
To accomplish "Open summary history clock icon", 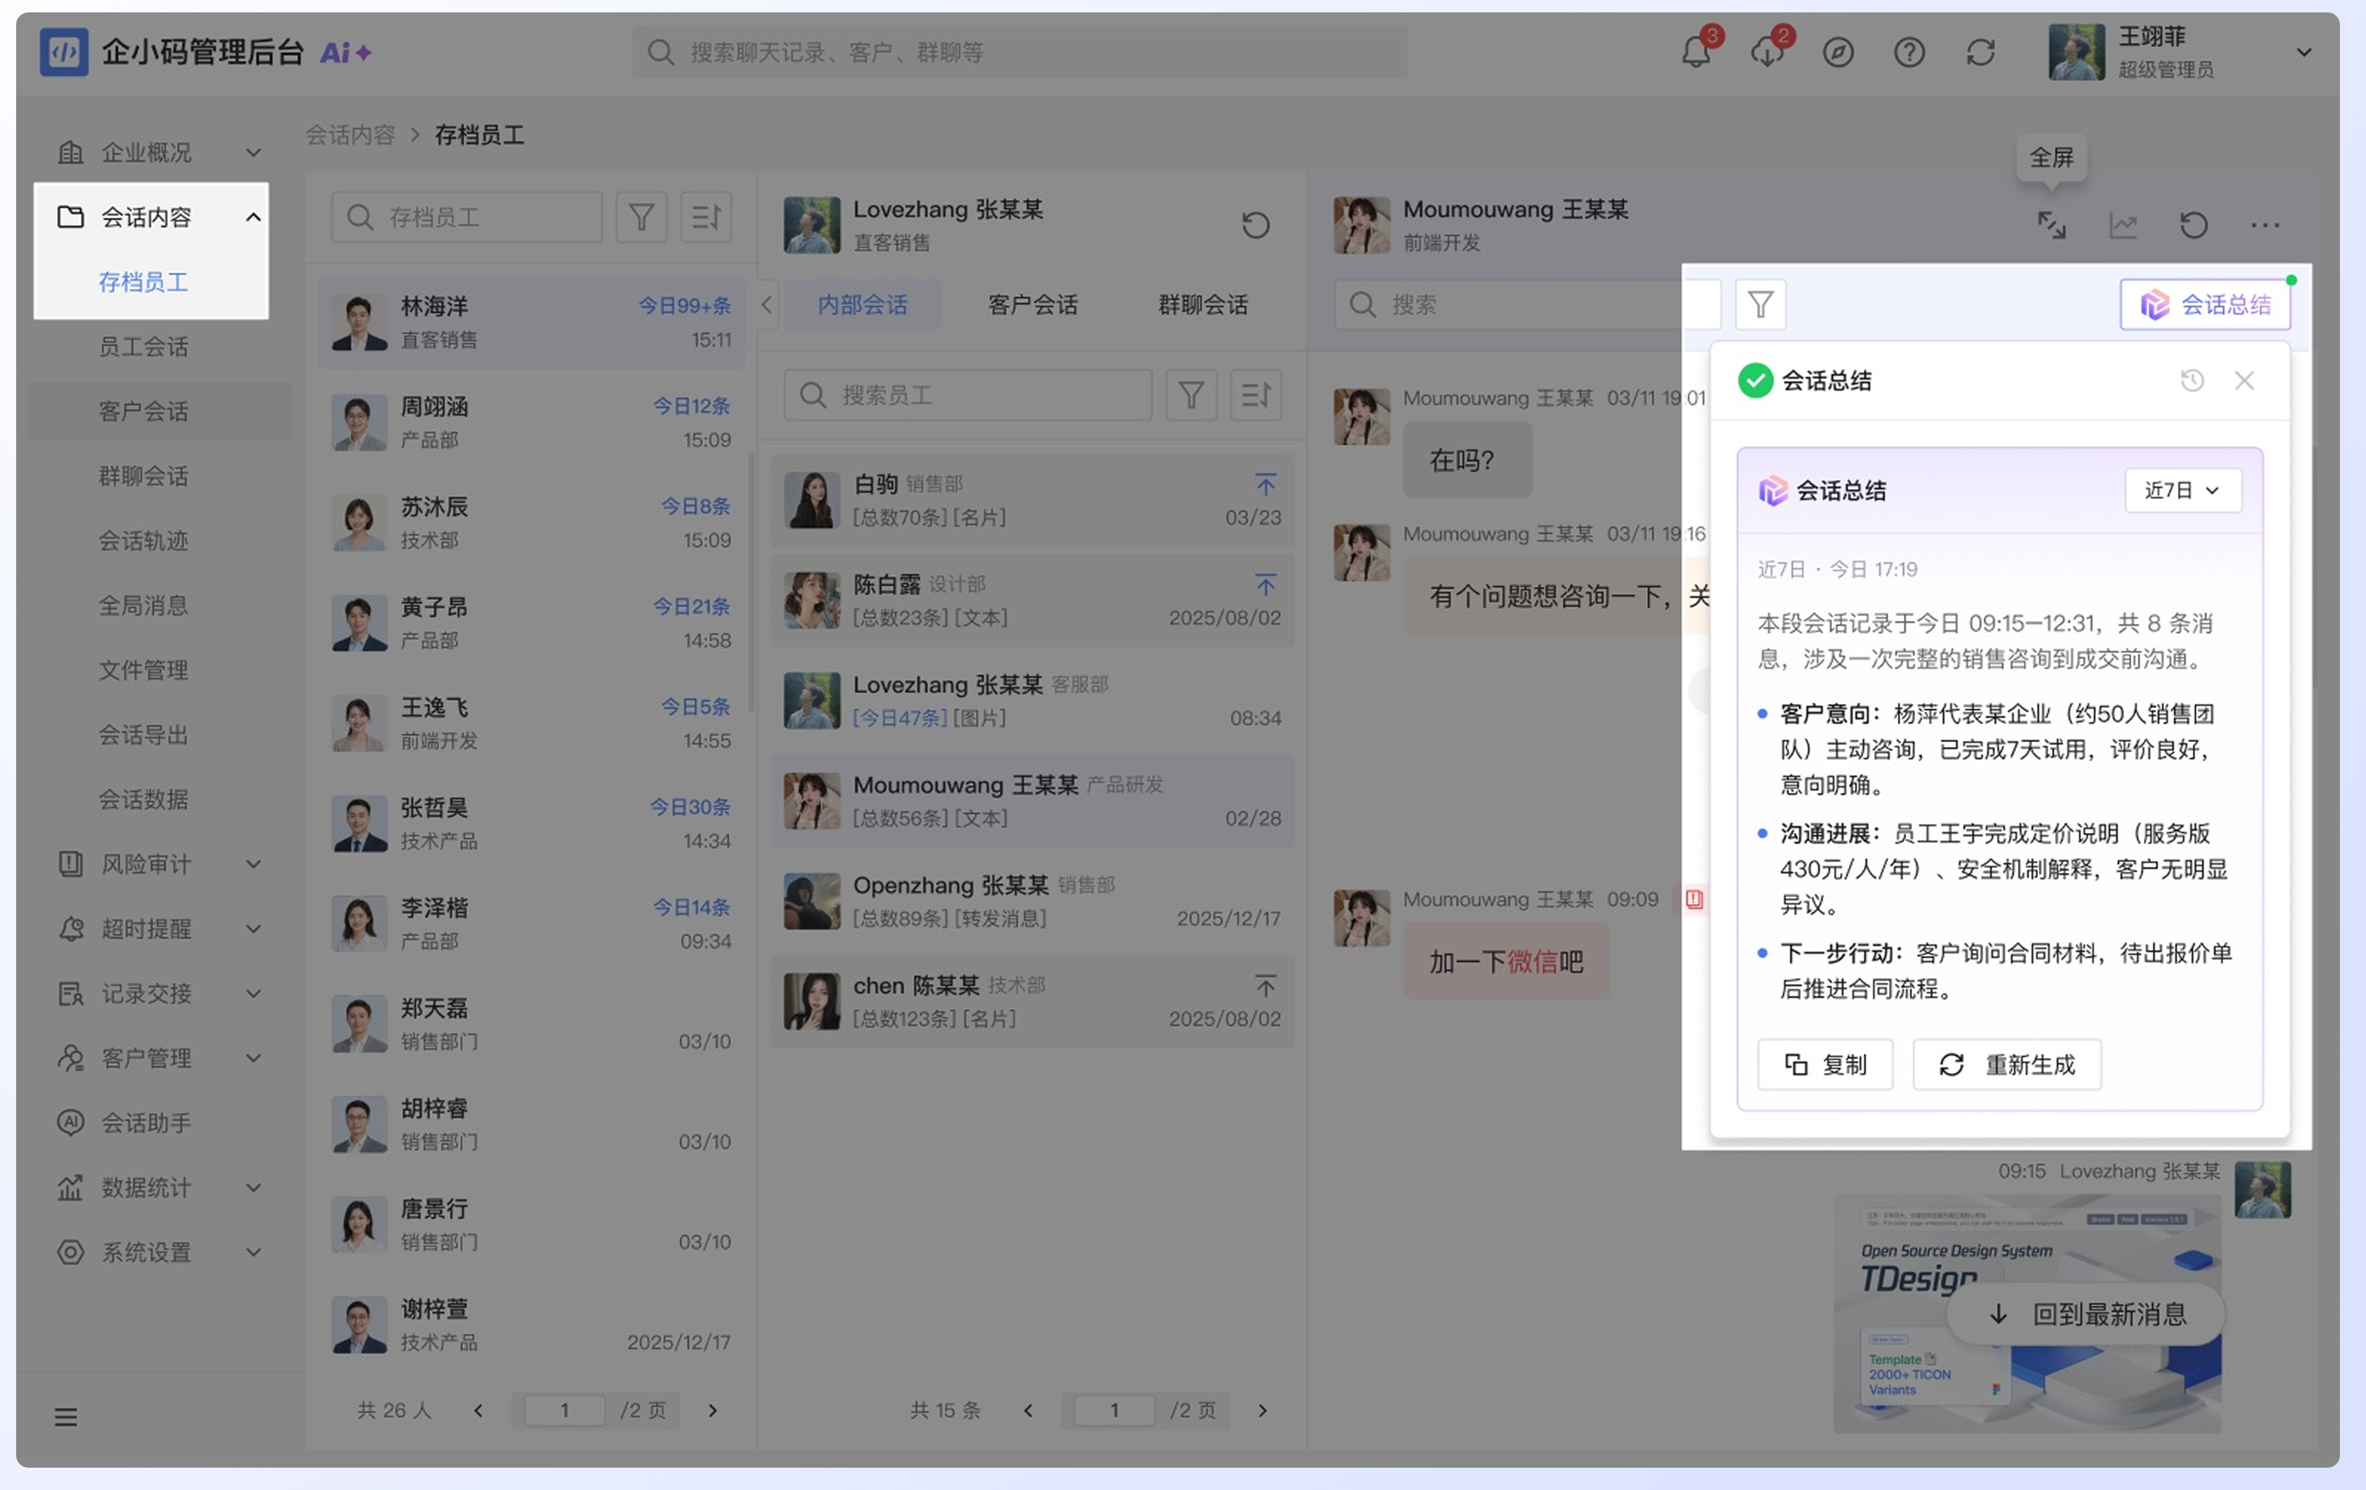I will click(2191, 380).
